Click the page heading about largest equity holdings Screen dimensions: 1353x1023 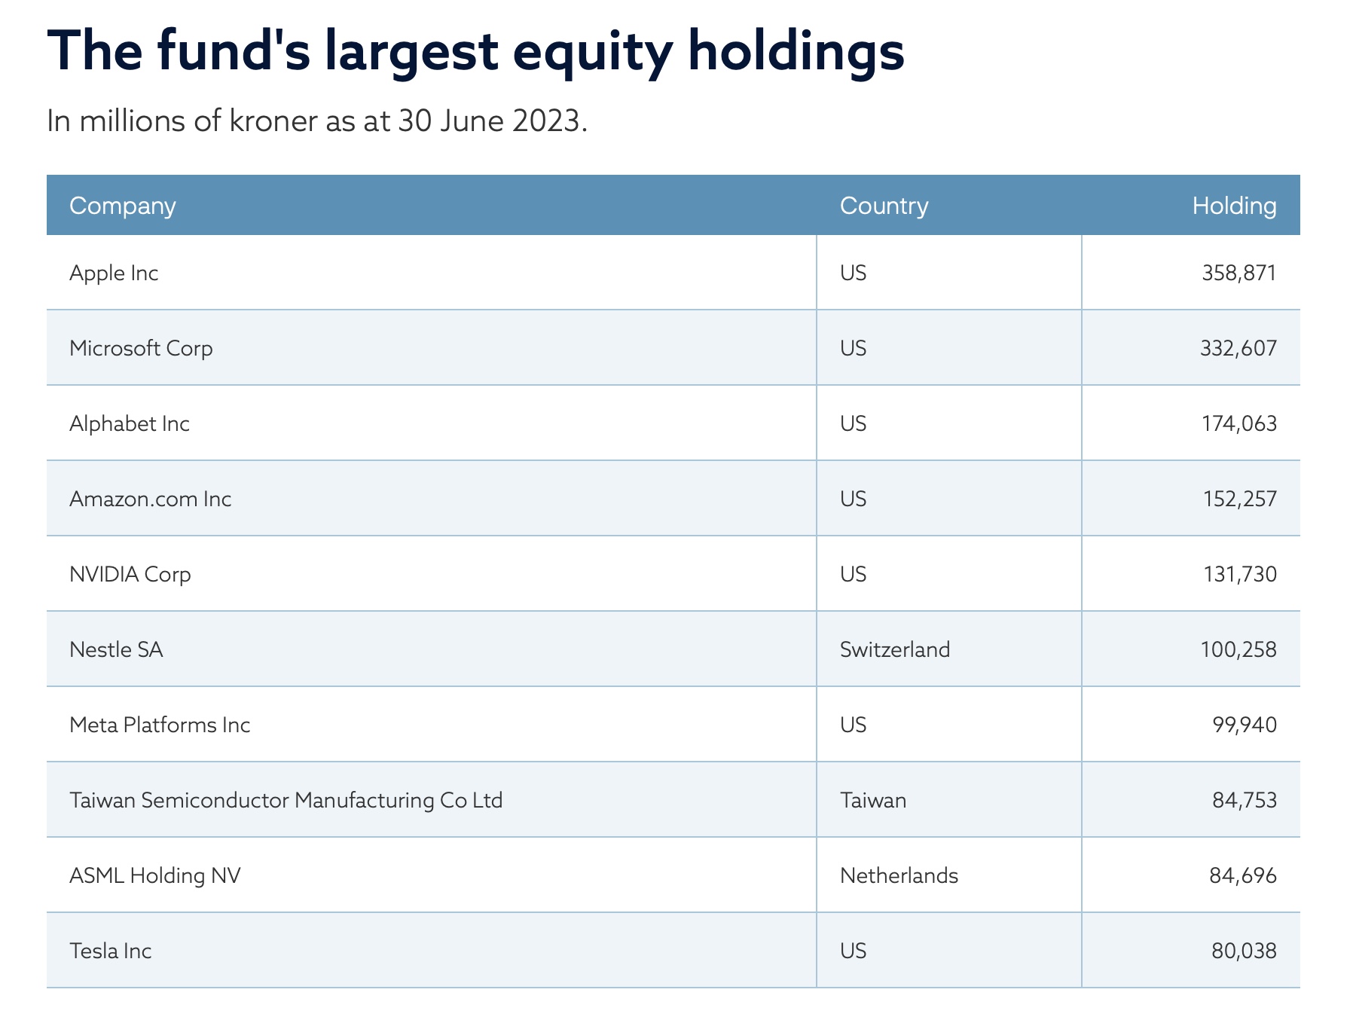point(475,50)
